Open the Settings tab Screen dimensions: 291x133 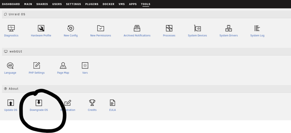(x=74, y=4)
